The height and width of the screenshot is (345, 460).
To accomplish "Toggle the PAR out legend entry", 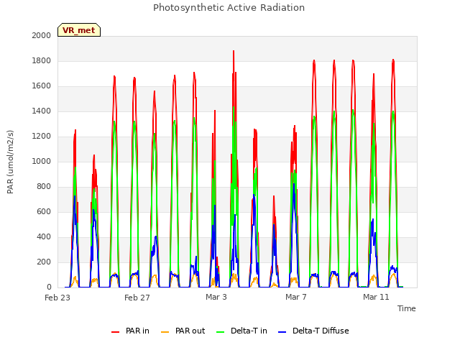I will coord(183,331).
